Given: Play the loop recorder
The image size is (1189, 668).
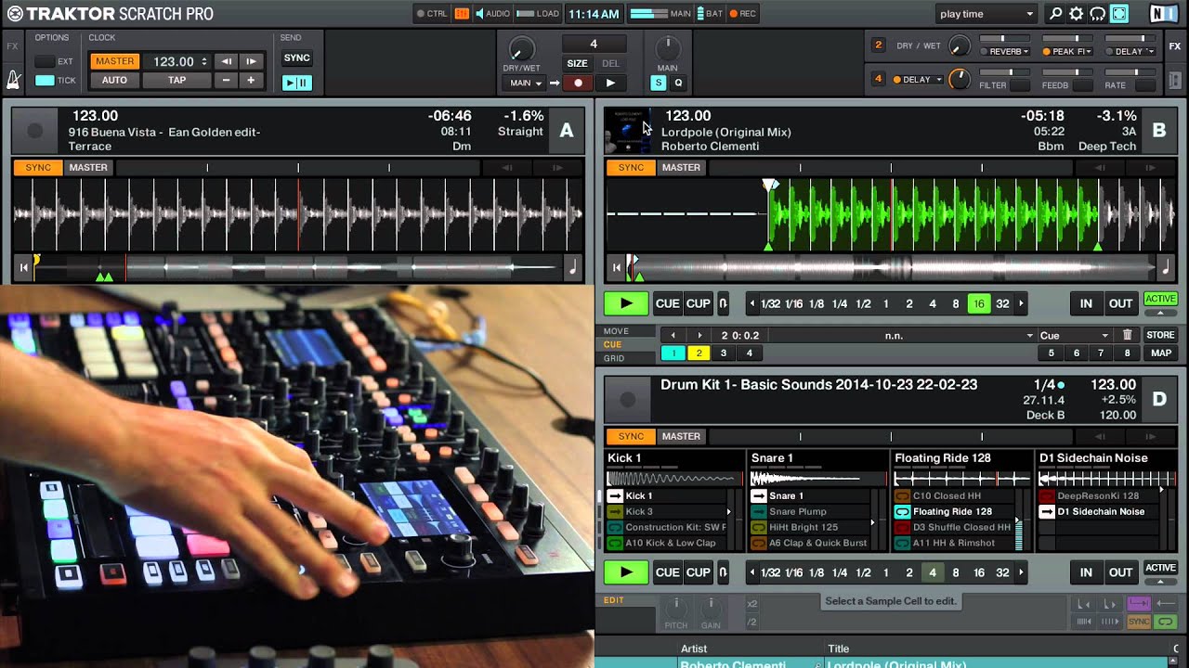Looking at the screenshot, I should click(x=609, y=83).
